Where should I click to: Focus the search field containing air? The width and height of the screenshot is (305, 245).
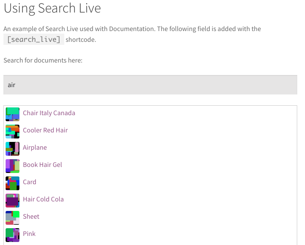click(x=150, y=85)
